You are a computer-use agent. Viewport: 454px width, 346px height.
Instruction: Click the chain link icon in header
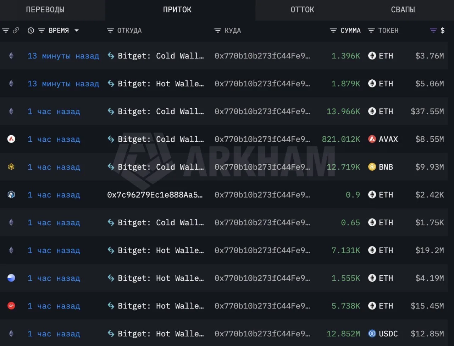pos(16,30)
